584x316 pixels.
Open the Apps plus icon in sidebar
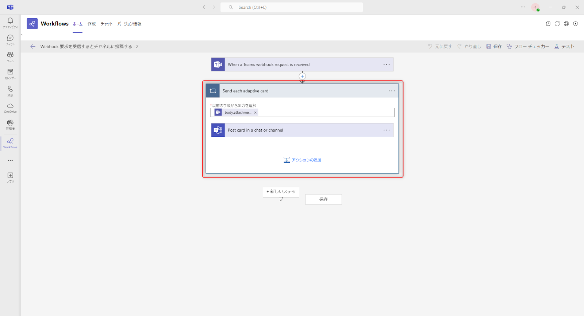pos(10,177)
